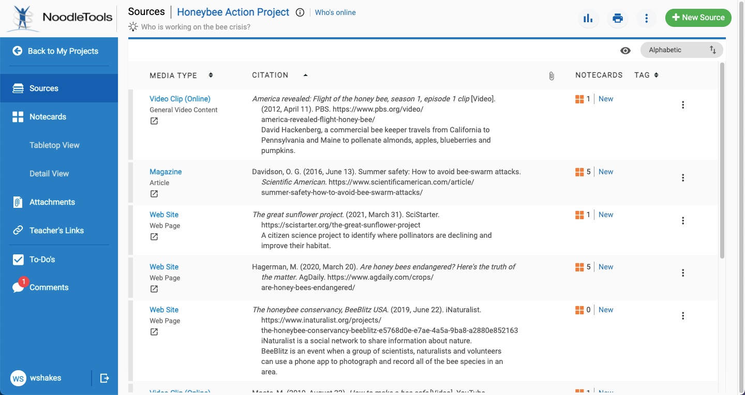Screen dimensions: 745x395
Task: Click the green New Source button
Action: (x=698, y=18)
